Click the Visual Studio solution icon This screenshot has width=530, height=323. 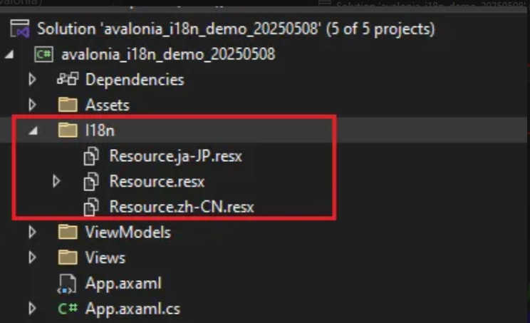[x=20, y=29]
